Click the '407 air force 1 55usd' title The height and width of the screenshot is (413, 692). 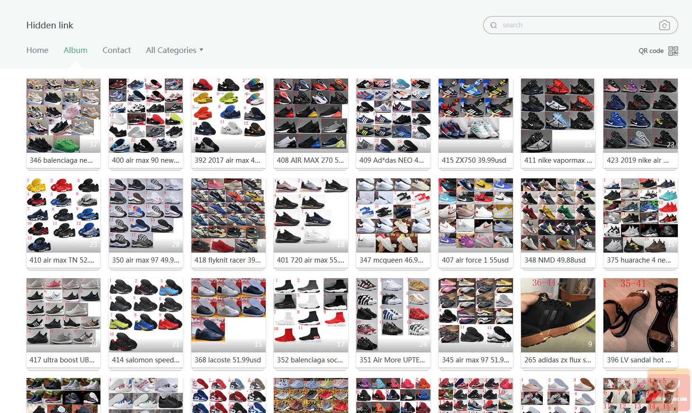(x=475, y=260)
